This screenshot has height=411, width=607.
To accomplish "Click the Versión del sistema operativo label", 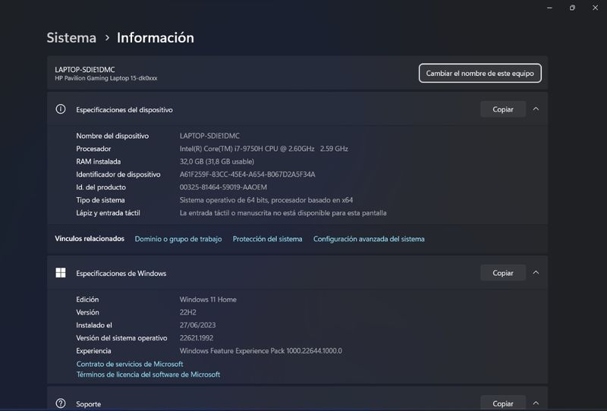I will point(121,338).
